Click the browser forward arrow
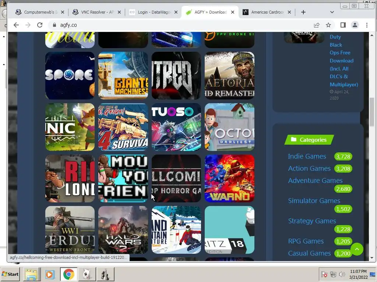This screenshot has height=282, width=377. [x=28, y=25]
